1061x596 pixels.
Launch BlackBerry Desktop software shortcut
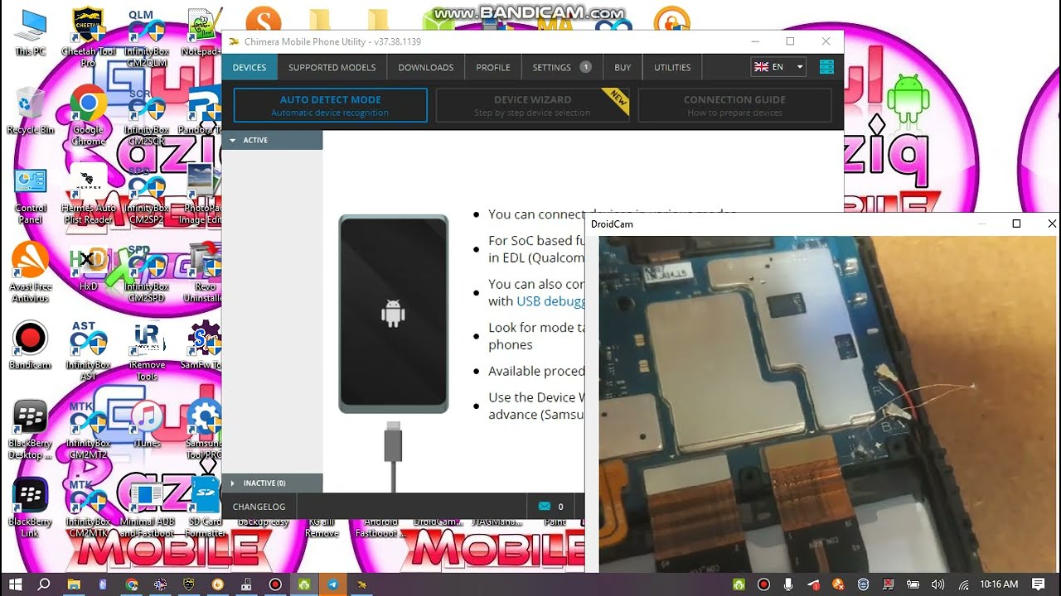click(31, 430)
